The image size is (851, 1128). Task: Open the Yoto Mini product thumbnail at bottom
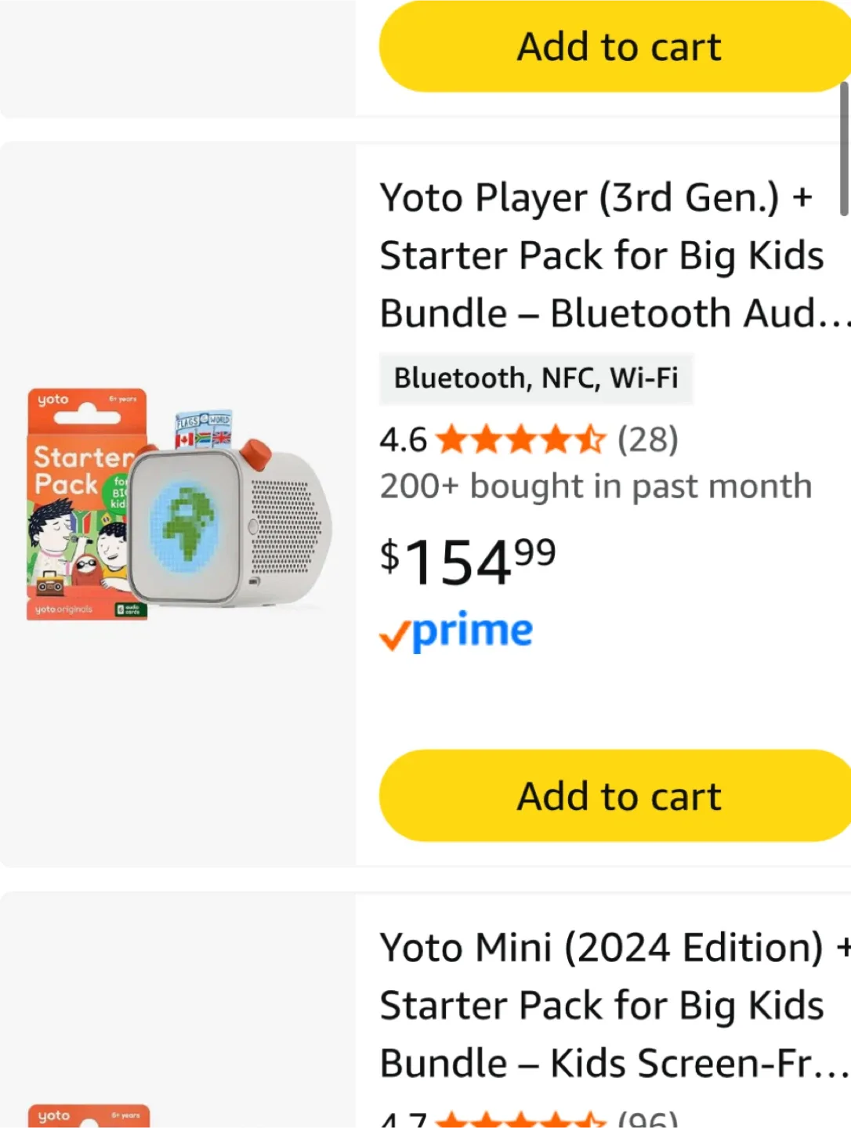[x=89, y=1116]
